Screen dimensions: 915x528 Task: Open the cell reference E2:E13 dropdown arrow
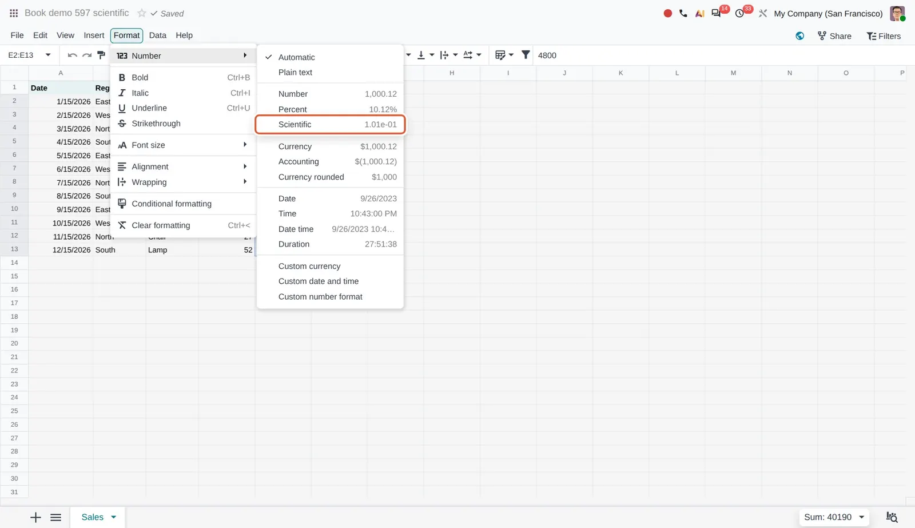click(48, 55)
